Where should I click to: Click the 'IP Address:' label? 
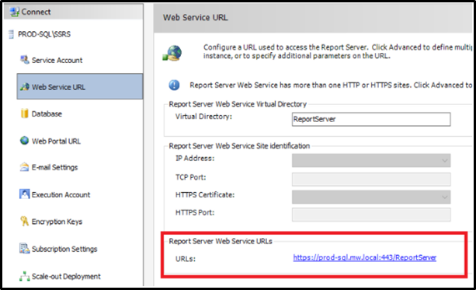coord(195,158)
